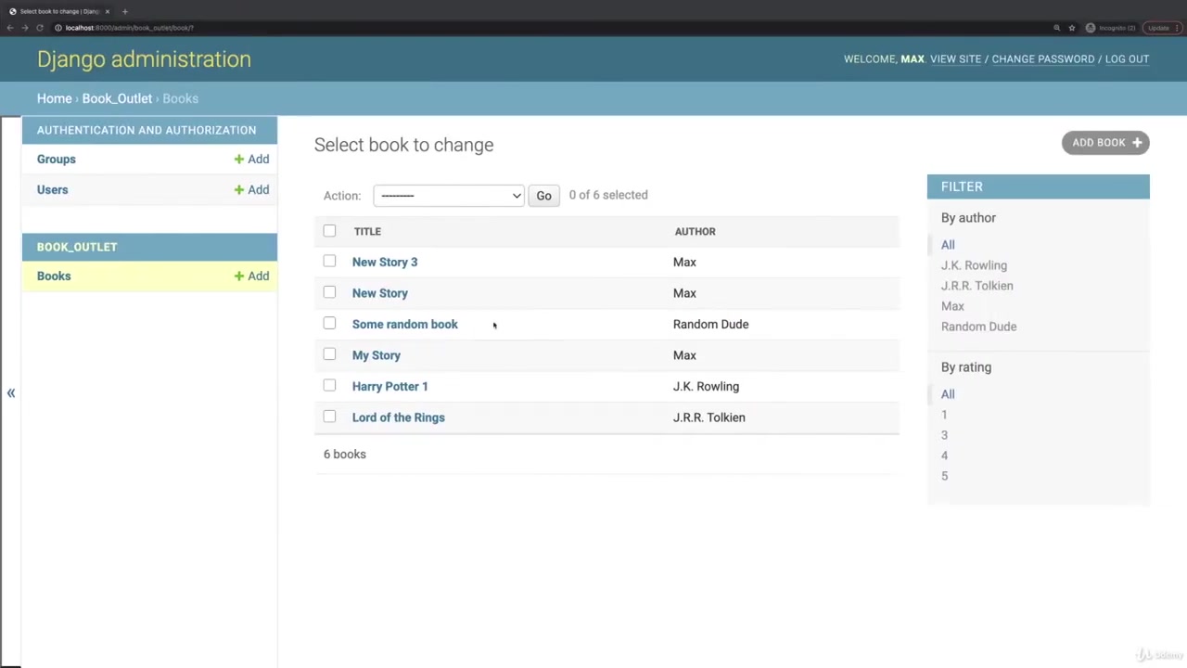This screenshot has width=1187, height=668.
Task: Open the Lord of the Rings book
Action: (x=398, y=417)
